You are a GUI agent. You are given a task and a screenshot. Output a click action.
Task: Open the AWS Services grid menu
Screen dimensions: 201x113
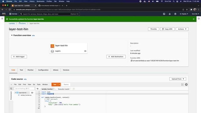click(x=10, y=14)
